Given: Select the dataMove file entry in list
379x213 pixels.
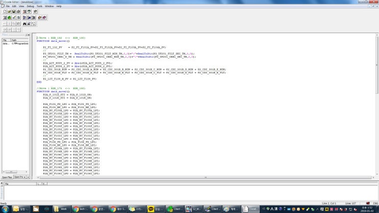Looking at the screenshot, I should (x=6, y=43).
